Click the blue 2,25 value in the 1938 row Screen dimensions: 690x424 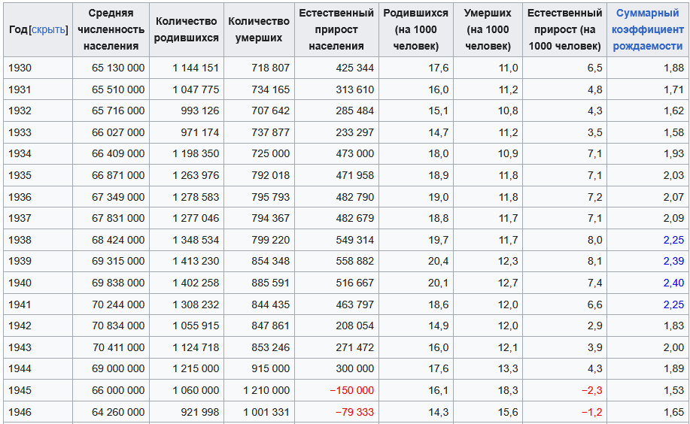coord(673,240)
